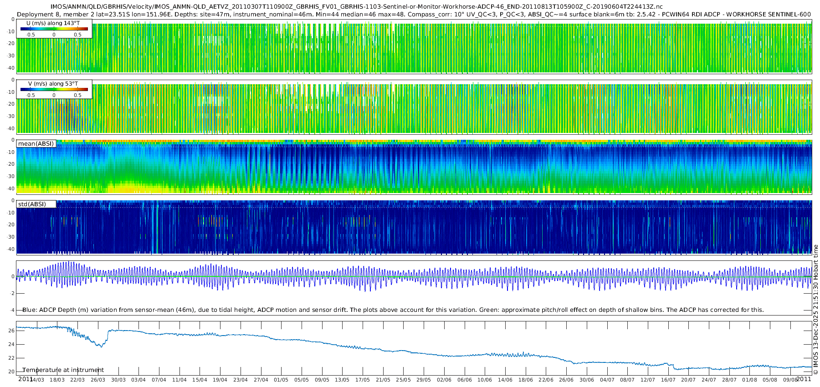Select the 26/03 date tick label

click(98, 380)
